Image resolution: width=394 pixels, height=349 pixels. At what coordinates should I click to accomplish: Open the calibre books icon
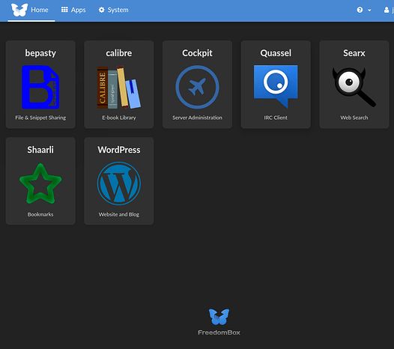(x=119, y=87)
